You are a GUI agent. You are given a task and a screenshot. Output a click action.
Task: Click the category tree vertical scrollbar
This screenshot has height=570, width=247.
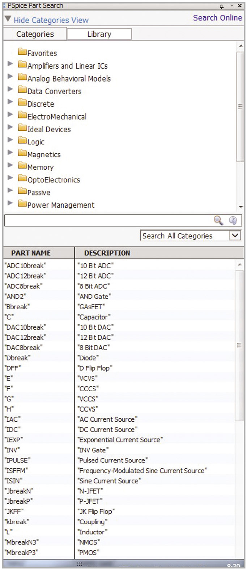coord(240,107)
